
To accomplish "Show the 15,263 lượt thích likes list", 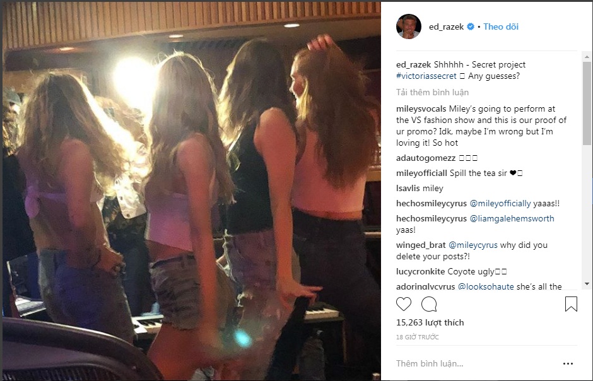I will (x=430, y=322).
